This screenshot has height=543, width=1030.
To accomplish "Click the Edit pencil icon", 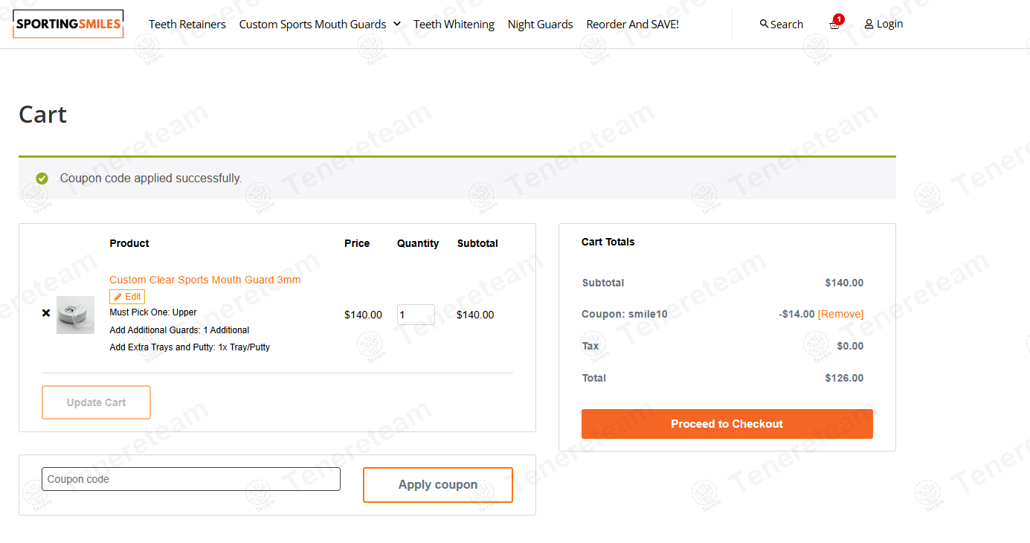I will point(118,297).
